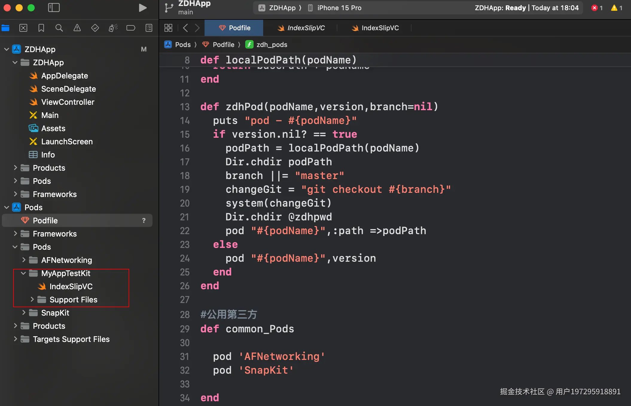Expand the Targets Support Files group
This screenshot has height=406, width=631.
click(x=15, y=339)
